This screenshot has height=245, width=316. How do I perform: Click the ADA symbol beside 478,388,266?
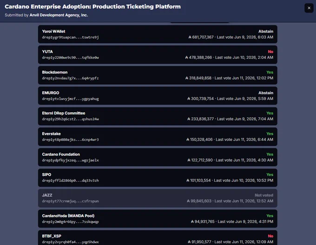[187, 58]
